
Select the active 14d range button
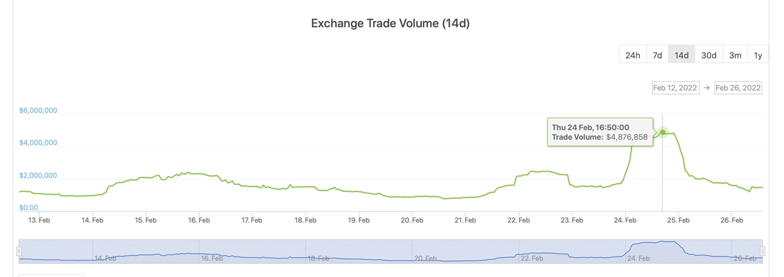[681, 54]
